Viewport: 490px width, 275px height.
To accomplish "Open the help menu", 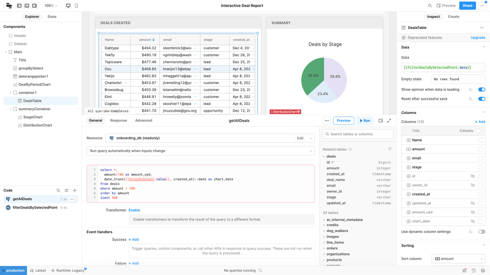I will click(483, 270).
